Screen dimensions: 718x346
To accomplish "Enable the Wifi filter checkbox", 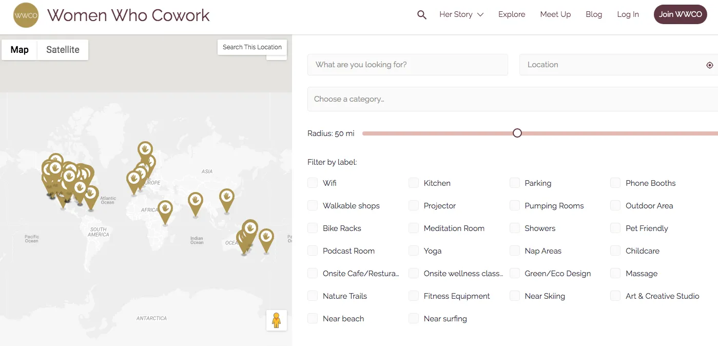I will tap(313, 183).
